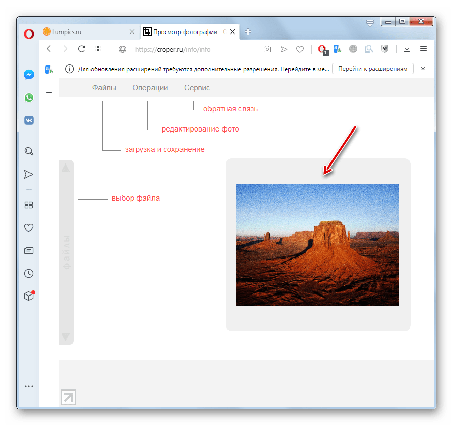Screen dimensions: 453x426
Task: Click the address bar URL field
Action: click(173, 49)
